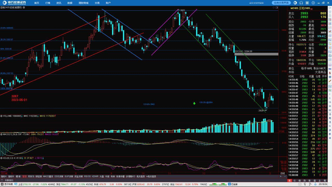This screenshot has width=332, height=187.
Task: Switch to 经典交易界面 classic trading interface
Action: pos(281,3)
